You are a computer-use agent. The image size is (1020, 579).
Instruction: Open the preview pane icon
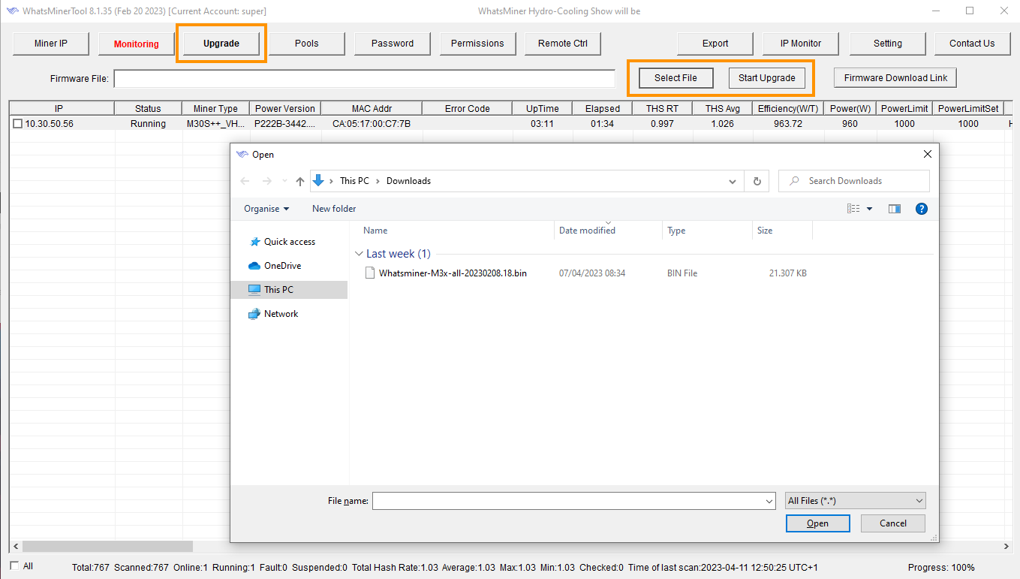click(894, 208)
